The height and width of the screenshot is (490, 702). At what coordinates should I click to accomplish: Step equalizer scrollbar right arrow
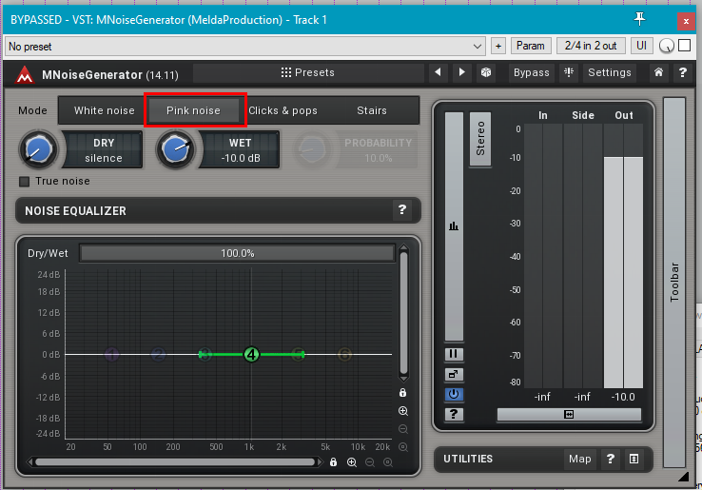(x=320, y=461)
